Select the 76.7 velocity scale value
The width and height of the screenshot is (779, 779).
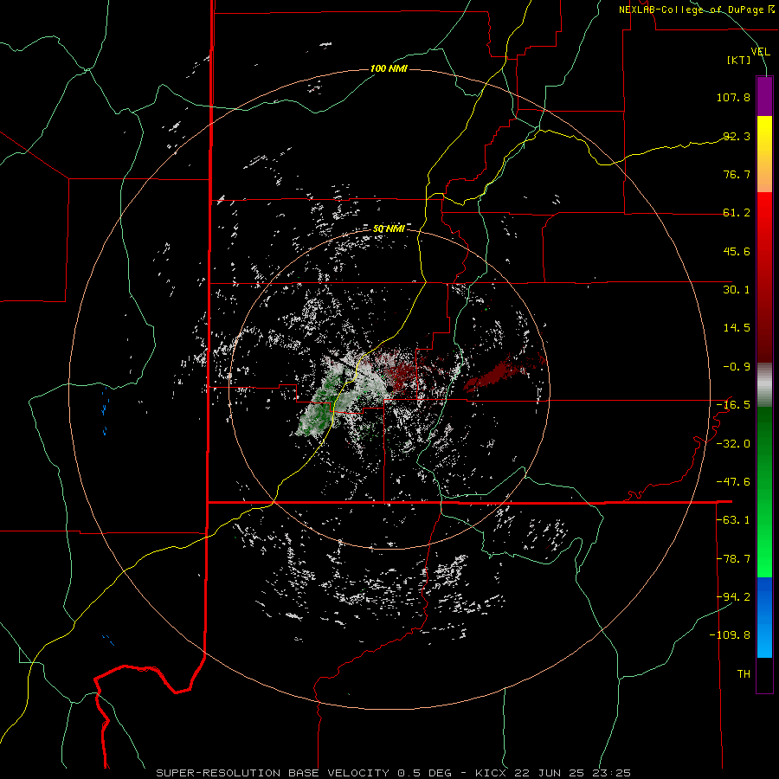pyautogui.click(x=737, y=174)
